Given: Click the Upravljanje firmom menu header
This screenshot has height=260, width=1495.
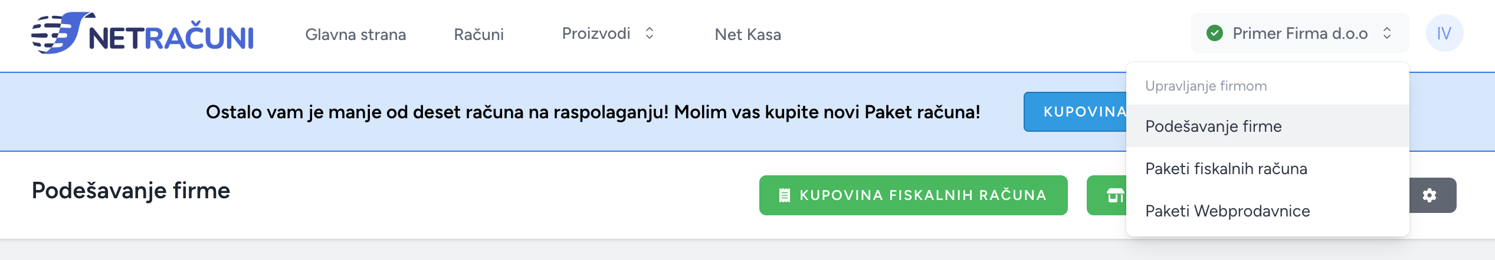Looking at the screenshot, I should tap(1206, 86).
